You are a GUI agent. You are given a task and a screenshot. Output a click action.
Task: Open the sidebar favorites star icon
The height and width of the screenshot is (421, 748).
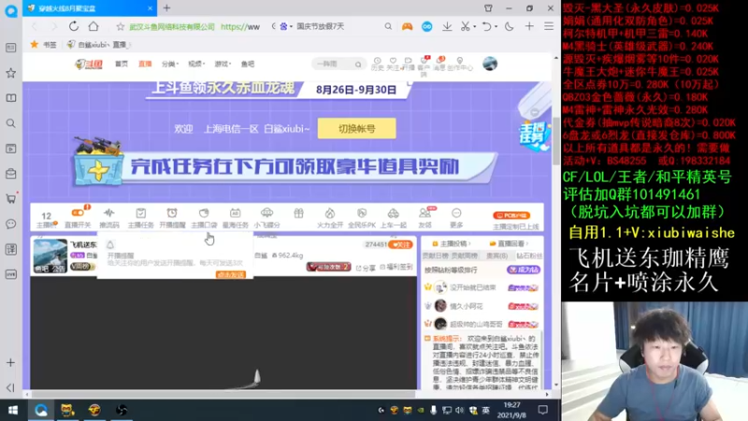pyautogui.click(x=11, y=73)
